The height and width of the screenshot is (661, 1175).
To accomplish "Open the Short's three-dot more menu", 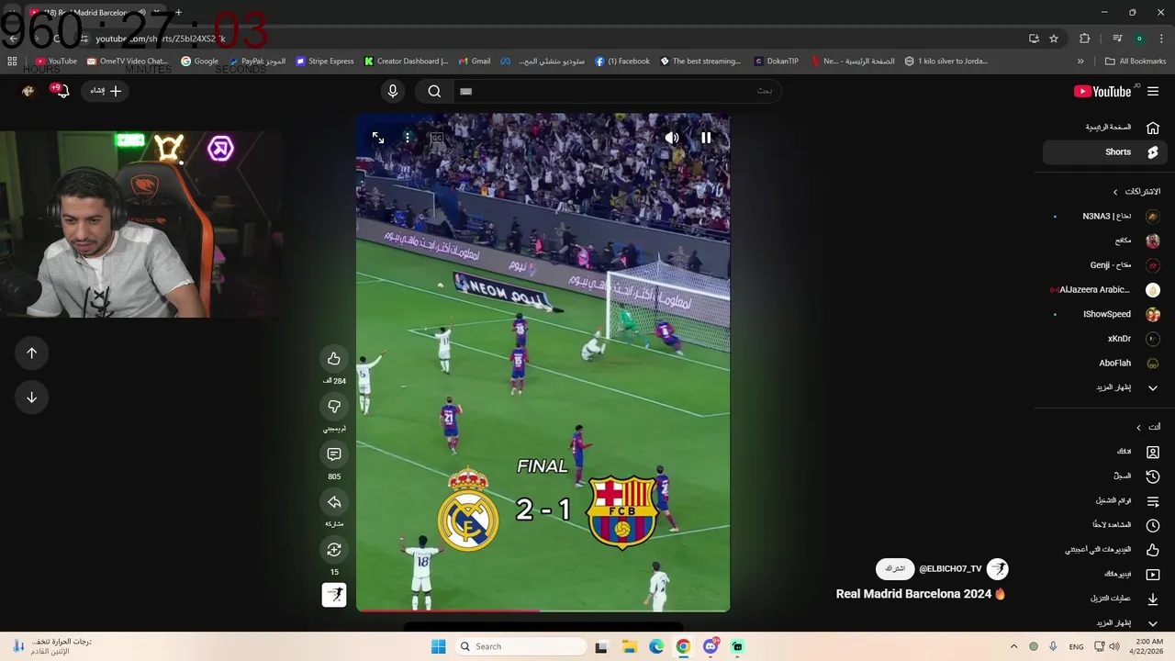I will point(408,138).
